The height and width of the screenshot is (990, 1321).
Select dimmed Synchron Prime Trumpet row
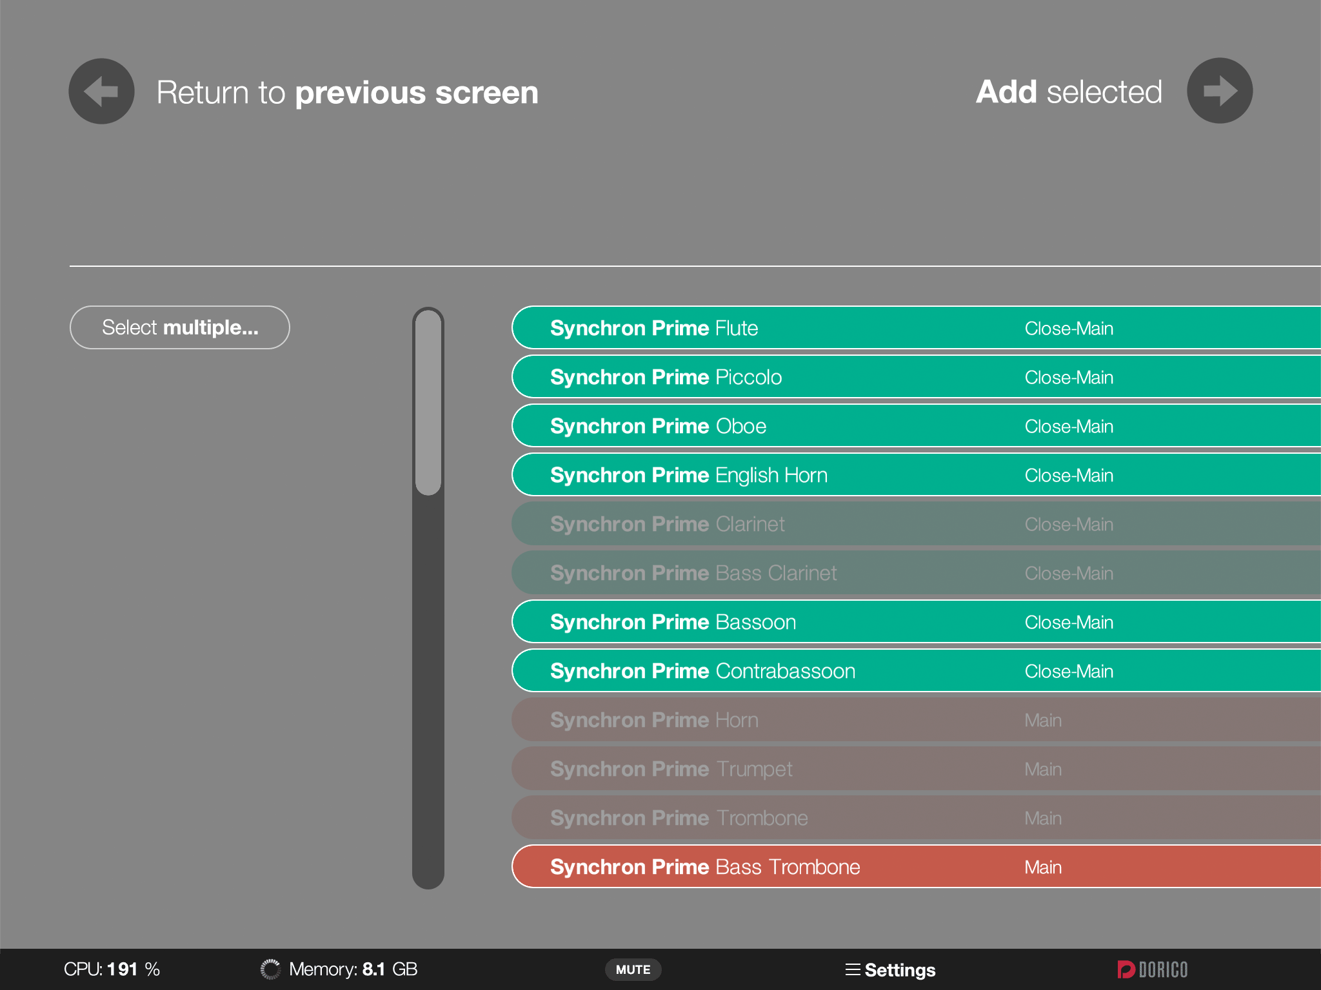(916, 769)
